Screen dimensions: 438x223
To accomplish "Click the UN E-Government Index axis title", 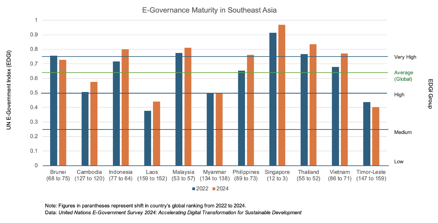I will click(9, 90).
